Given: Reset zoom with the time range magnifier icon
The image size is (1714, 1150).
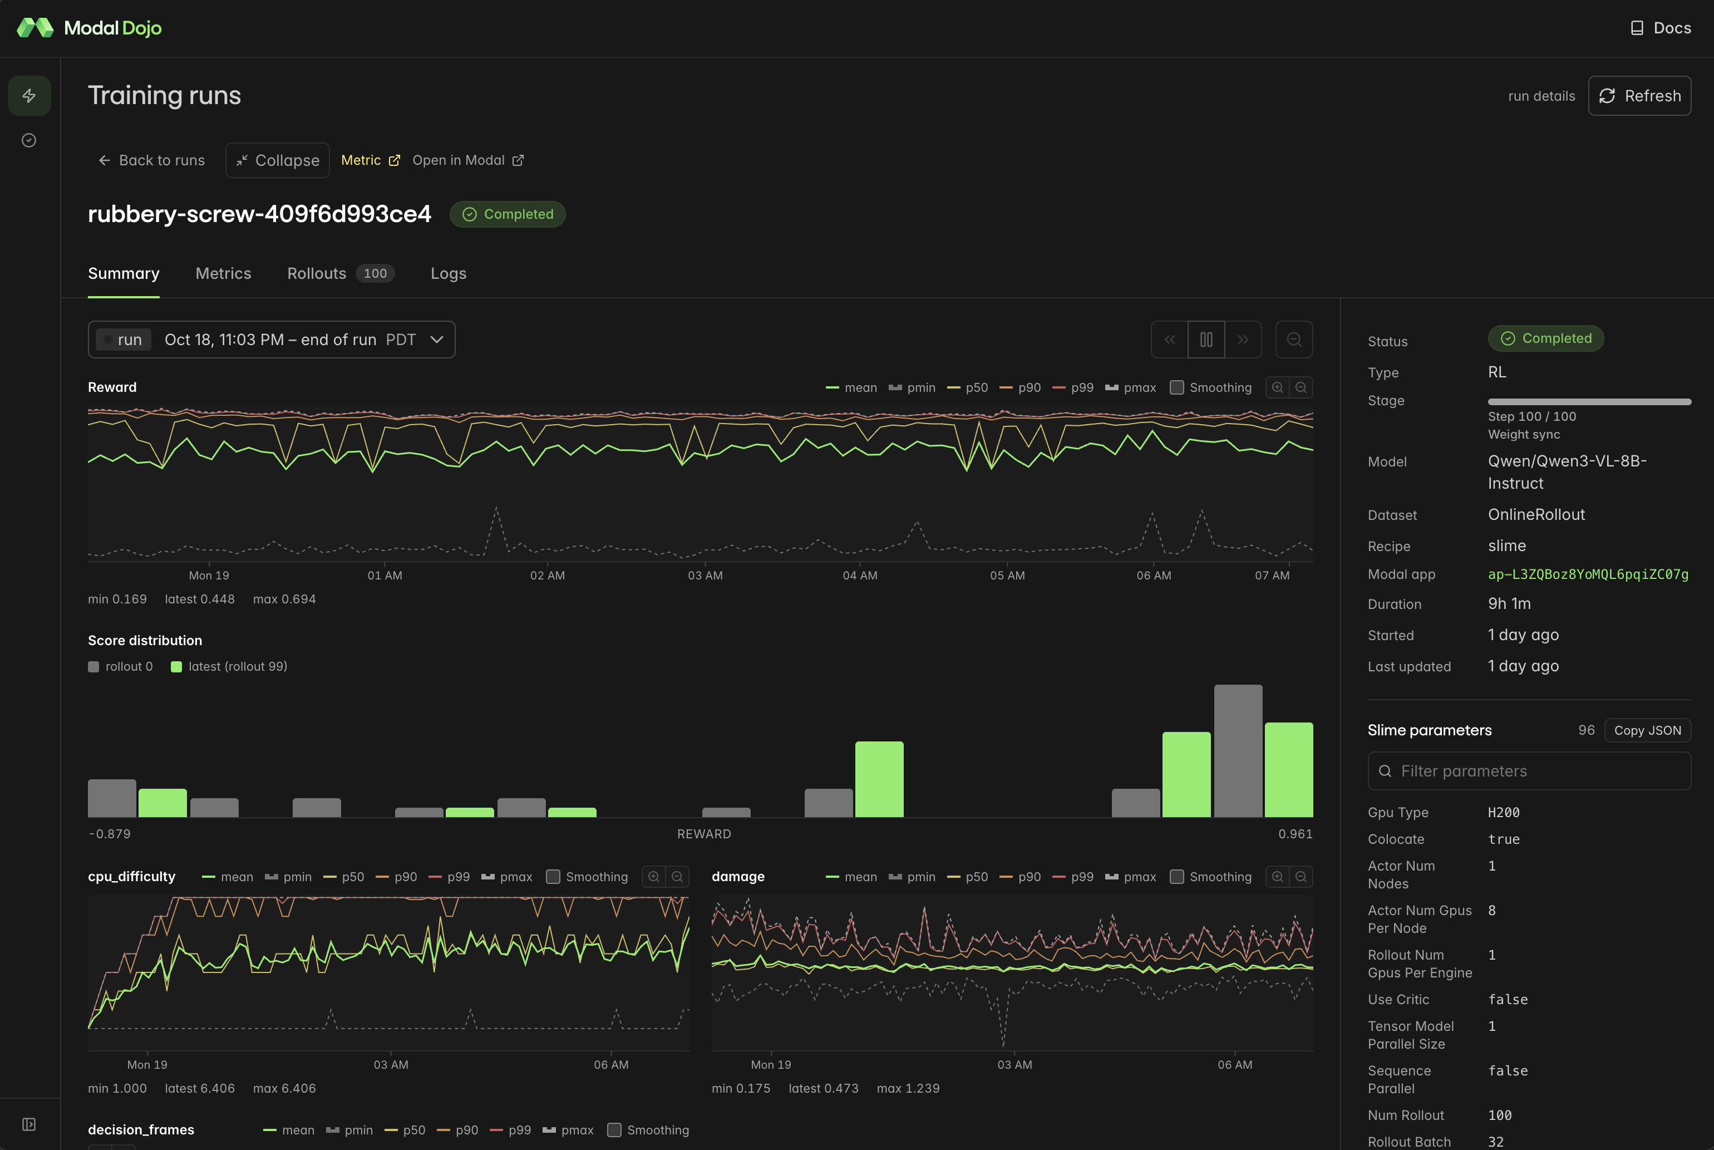Looking at the screenshot, I should [x=1294, y=340].
